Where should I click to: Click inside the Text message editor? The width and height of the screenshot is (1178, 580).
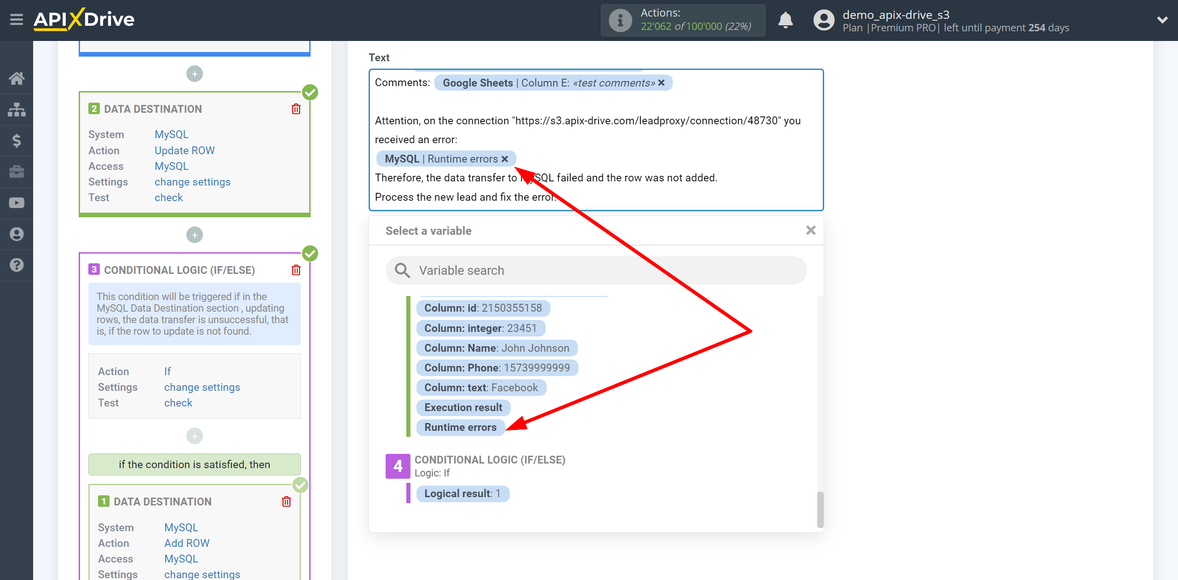pyautogui.click(x=596, y=140)
